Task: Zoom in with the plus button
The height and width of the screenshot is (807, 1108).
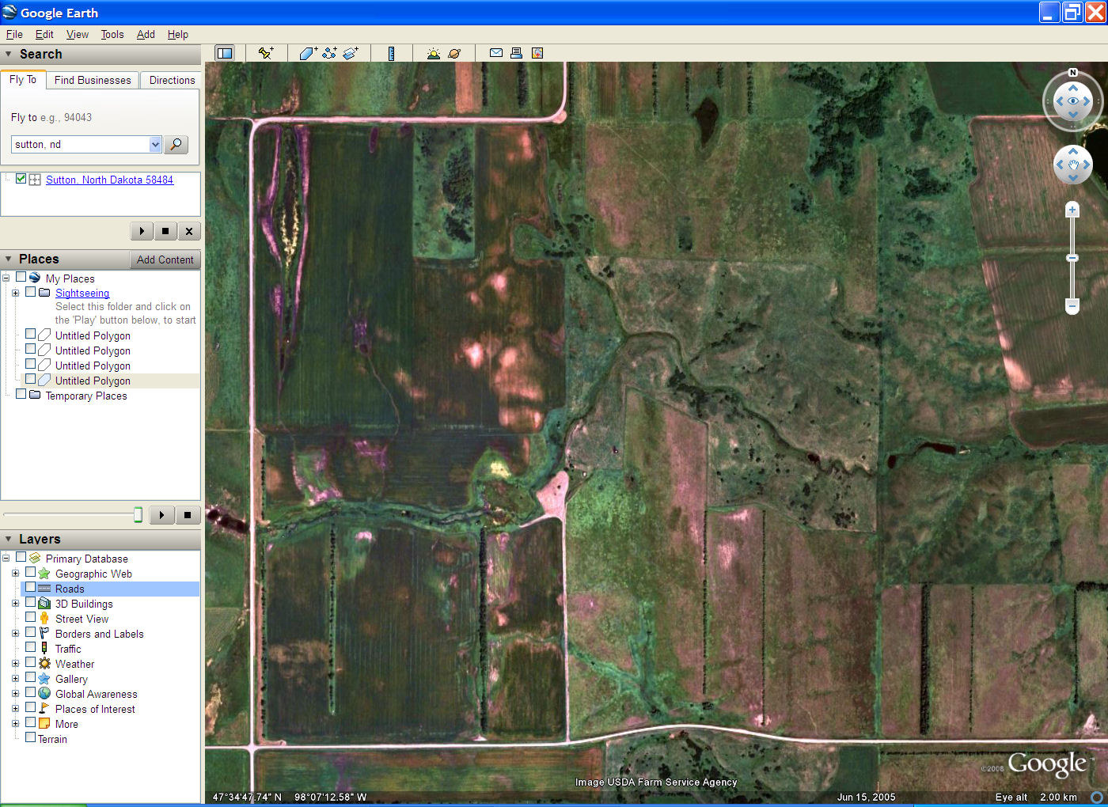Action: click(1072, 210)
